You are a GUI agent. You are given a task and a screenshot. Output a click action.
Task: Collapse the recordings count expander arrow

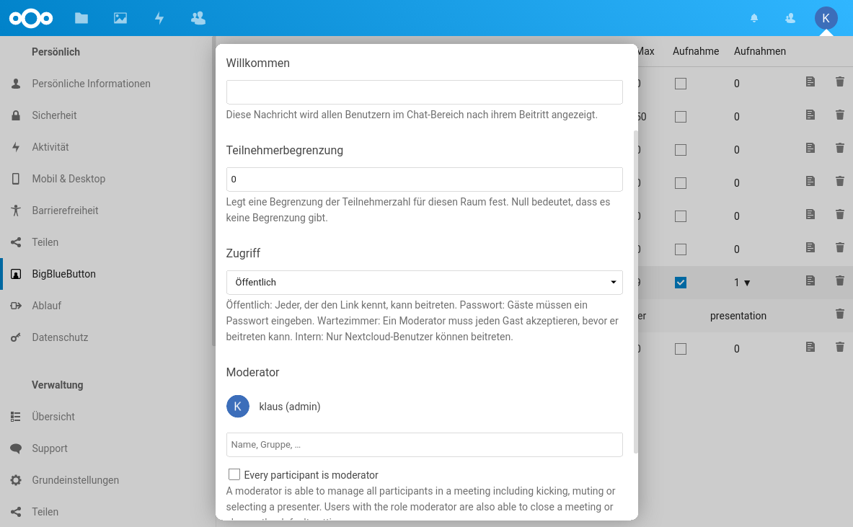(747, 283)
